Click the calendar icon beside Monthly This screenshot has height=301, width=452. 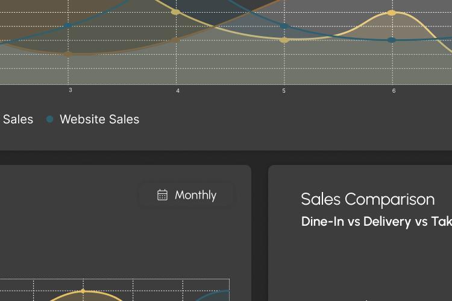(162, 195)
